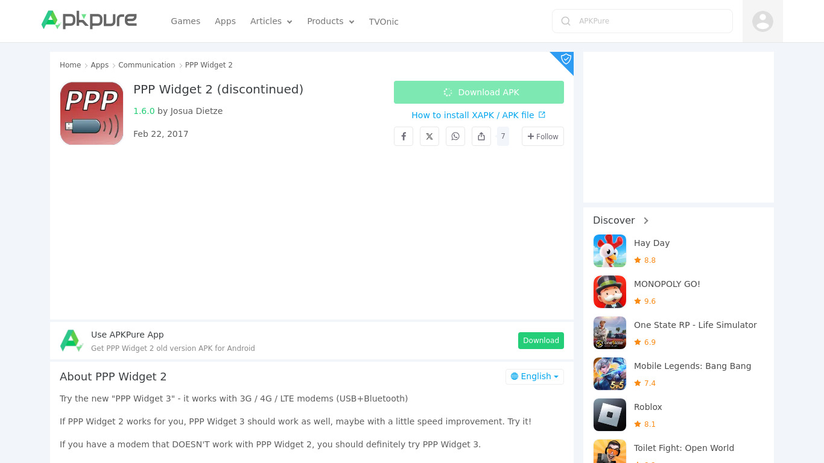Open the Games menu item

pos(185,21)
